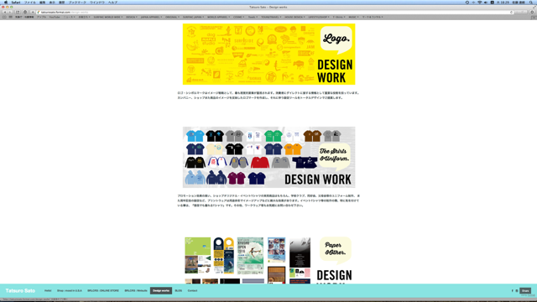Expand the DESIGN bookmarks folder dropdown
Image resolution: width=537 pixels, height=302 pixels.
click(132, 17)
